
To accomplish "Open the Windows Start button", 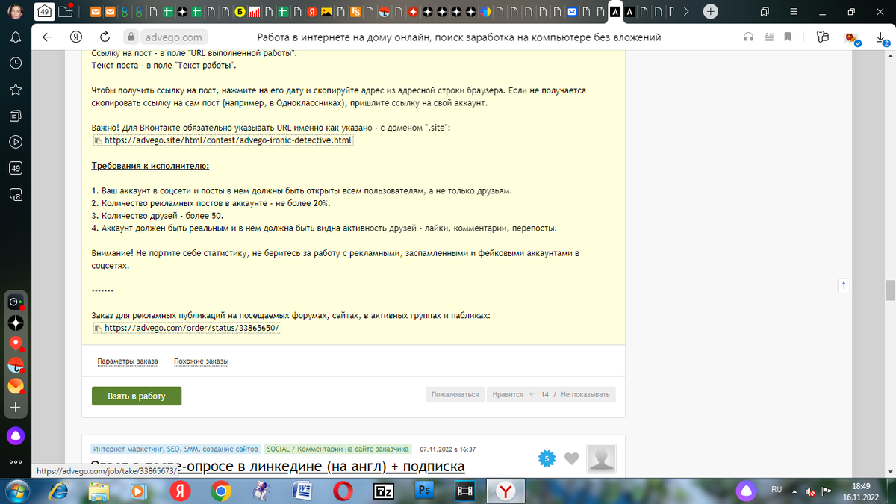I will point(18,490).
